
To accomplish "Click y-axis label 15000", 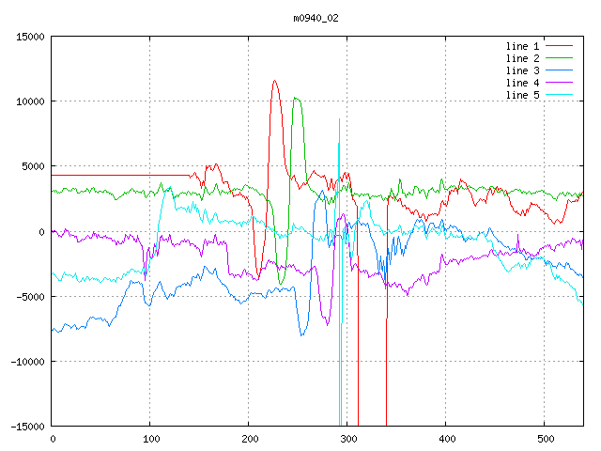I will 30,37.
